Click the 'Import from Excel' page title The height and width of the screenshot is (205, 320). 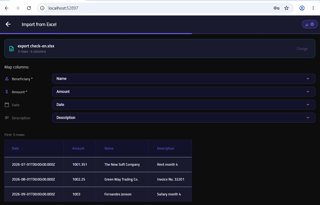[x=39, y=24]
